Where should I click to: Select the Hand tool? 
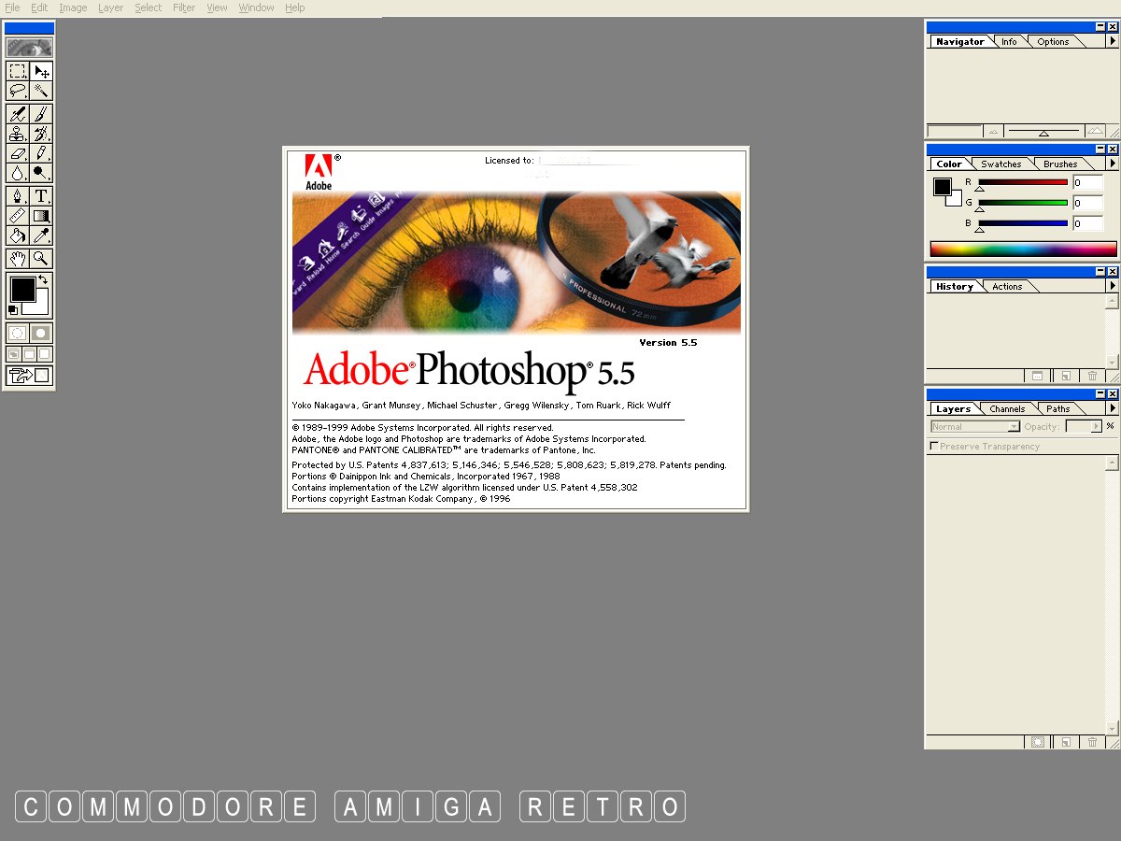pos(18,259)
